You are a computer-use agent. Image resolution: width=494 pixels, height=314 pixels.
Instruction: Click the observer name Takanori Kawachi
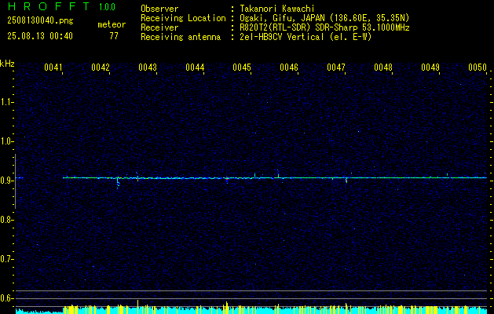pos(277,9)
